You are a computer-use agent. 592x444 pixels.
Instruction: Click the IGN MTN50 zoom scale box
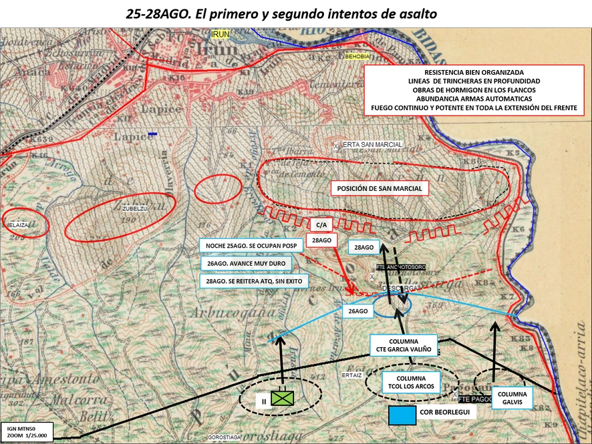[x=27, y=432]
